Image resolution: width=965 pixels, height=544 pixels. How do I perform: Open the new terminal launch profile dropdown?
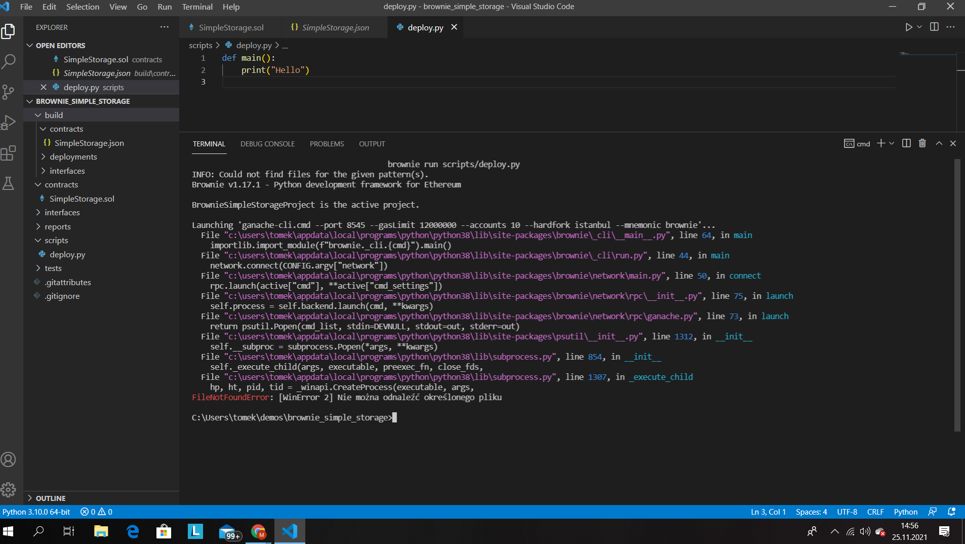[892, 144]
